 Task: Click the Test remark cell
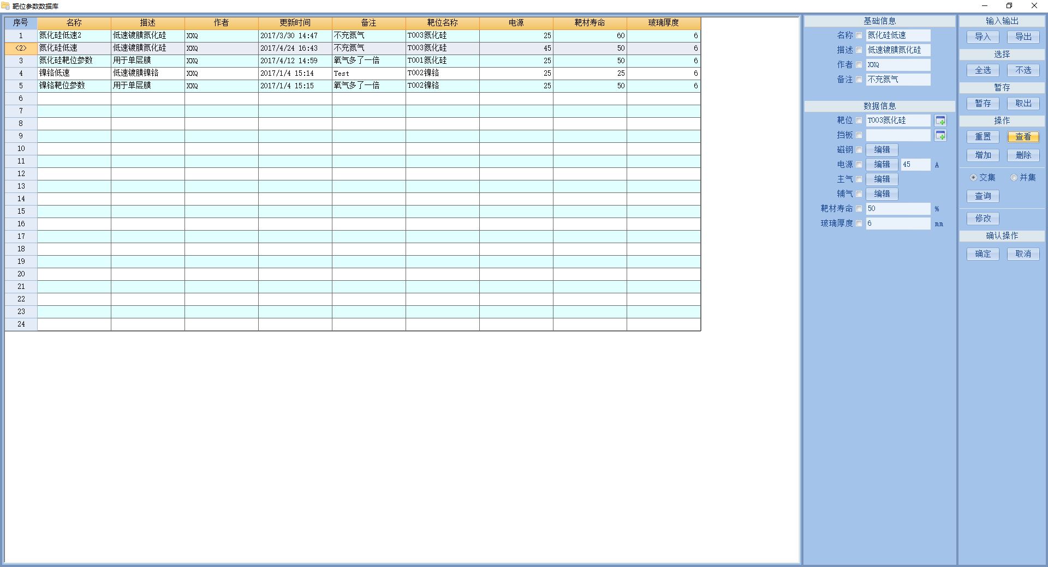coord(369,73)
